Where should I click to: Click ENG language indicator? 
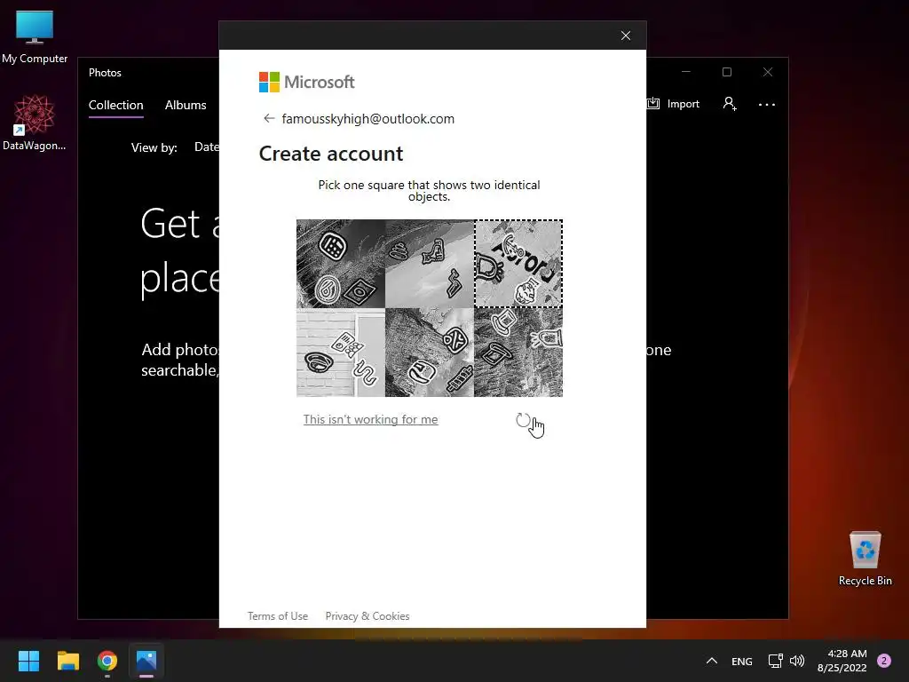[742, 661]
